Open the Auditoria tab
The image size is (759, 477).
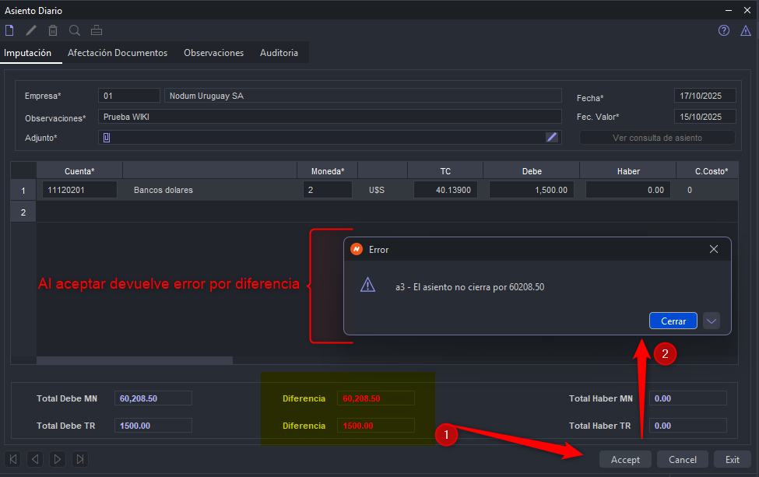coord(279,53)
